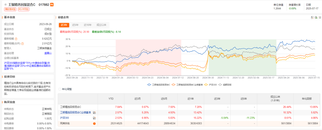Click the 投资目标 section header

coord(10,77)
